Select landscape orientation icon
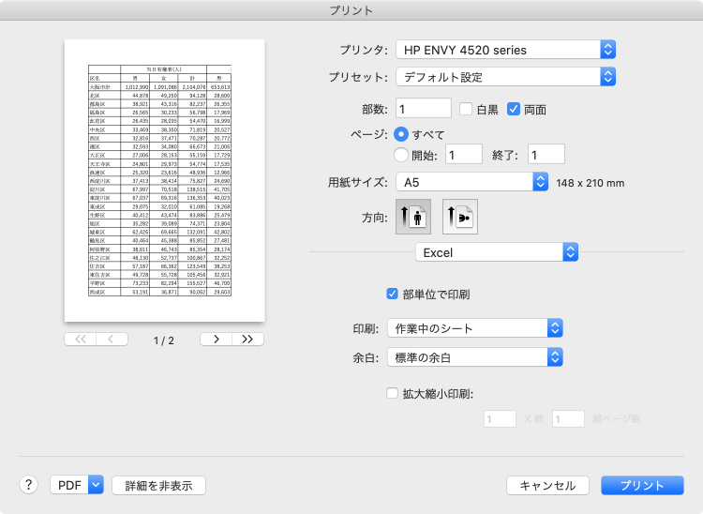This screenshot has width=703, height=514. click(460, 217)
